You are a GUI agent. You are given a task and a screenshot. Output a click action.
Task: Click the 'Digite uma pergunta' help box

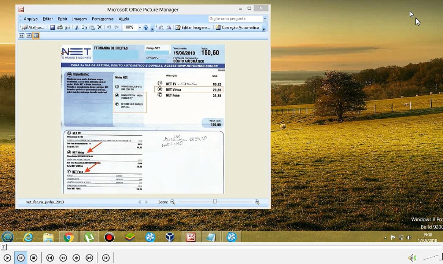pyautogui.click(x=235, y=19)
